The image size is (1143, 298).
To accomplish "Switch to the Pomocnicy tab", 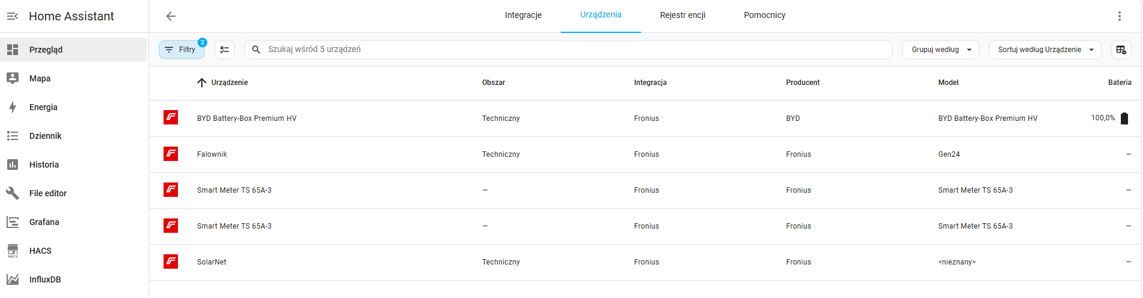I will [764, 16].
